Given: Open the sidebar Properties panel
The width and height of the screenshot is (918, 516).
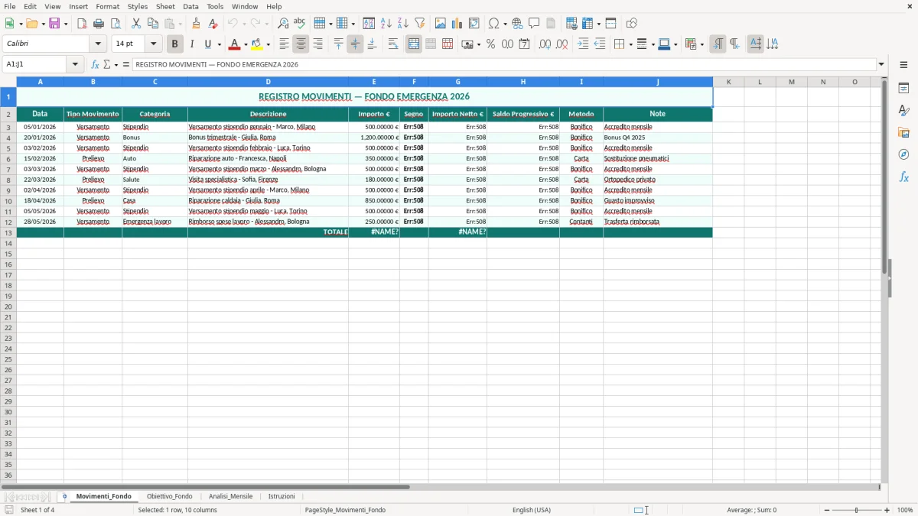Looking at the screenshot, I should click(x=903, y=89).
